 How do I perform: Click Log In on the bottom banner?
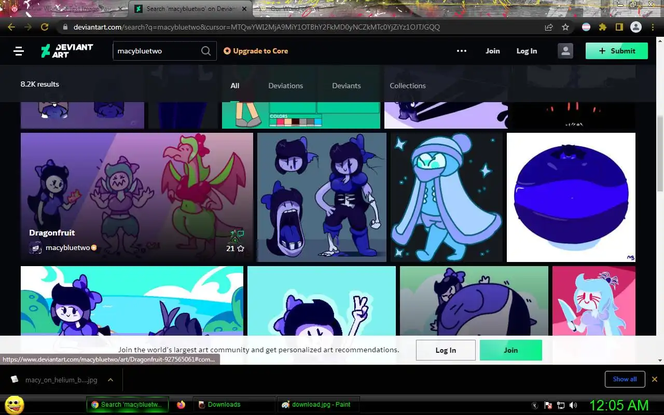click(446, 350)
